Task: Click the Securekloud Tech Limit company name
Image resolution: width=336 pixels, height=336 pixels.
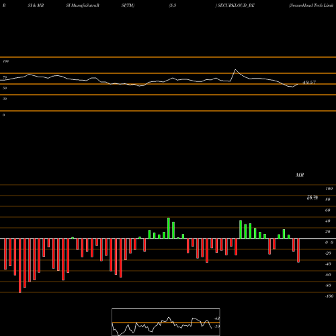Action: [x=311, y=5]
